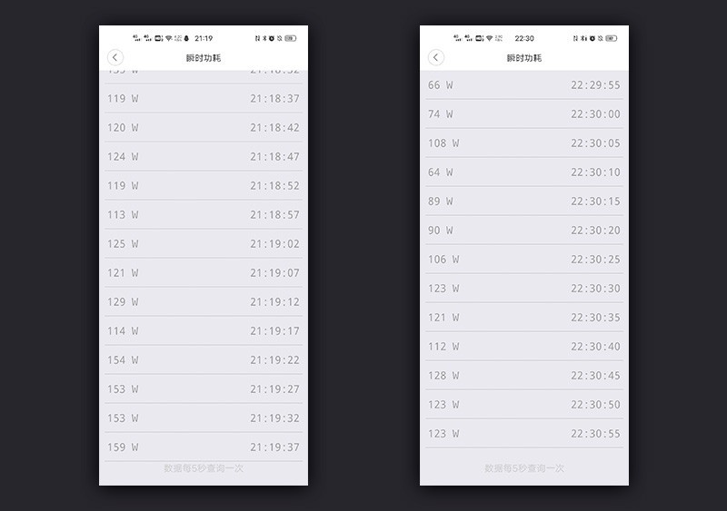The width and height of the screenshot is (727, 511).
Task: Click Wi-Fi icon on the 22:30 phone
Action: tap(489, 38)
